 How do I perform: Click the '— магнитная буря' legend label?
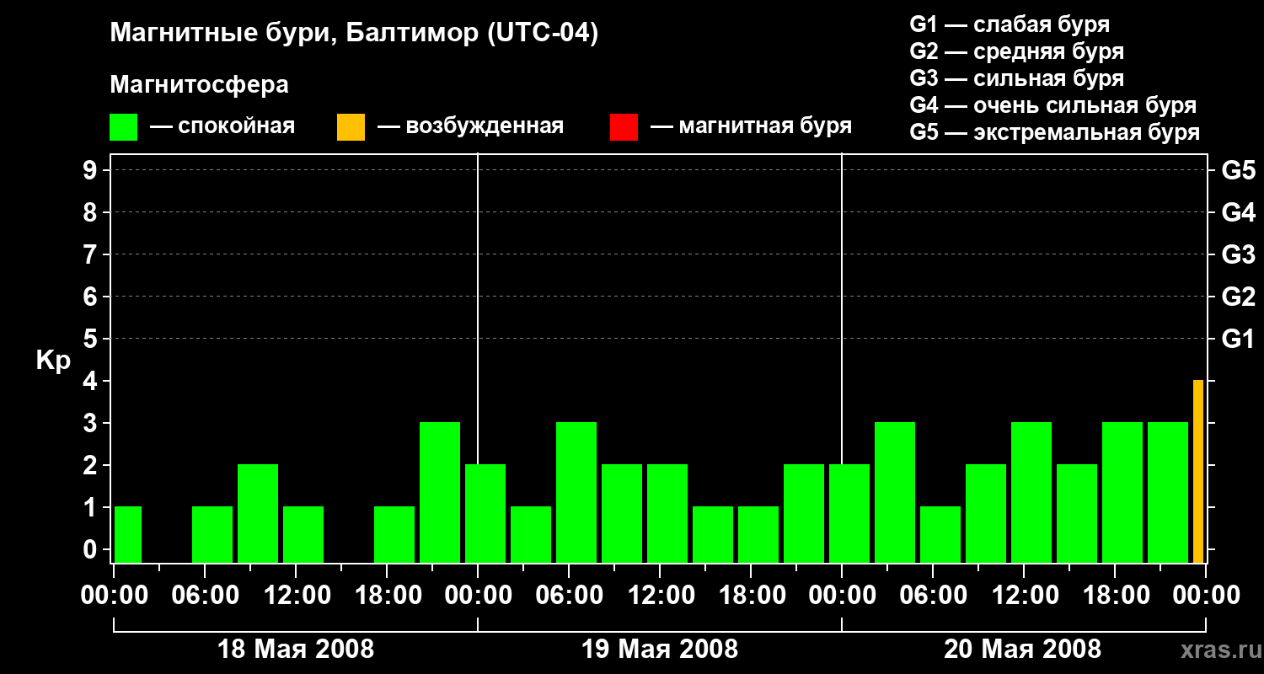coord(752,126)
